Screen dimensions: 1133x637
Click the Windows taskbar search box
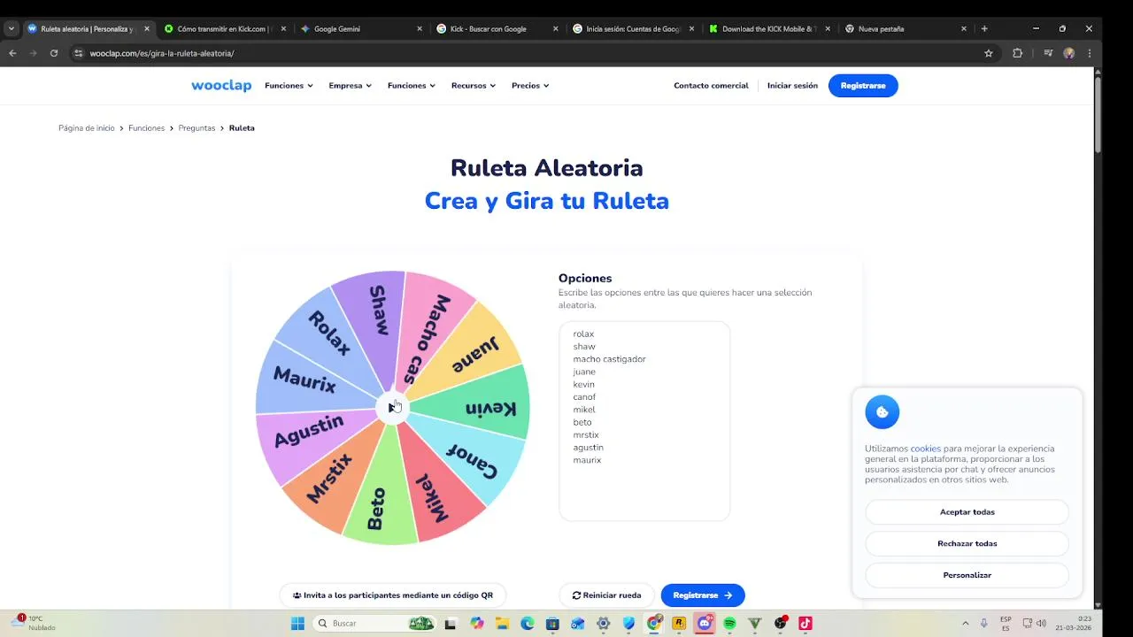pos(375,623)
